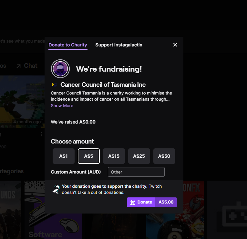
Task: Switch to the Donate to Charity tab
Action: [x=68, y=45]
